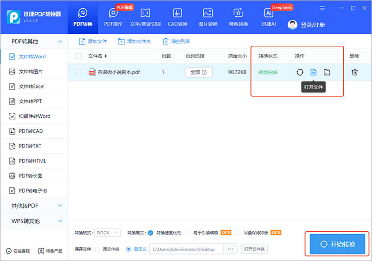Select 转换速度优先 mode
The width and height of the screenshot is (372, 261).
tap(150, 233)
